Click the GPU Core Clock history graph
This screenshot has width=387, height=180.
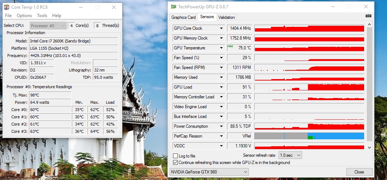tap(309, 28)
